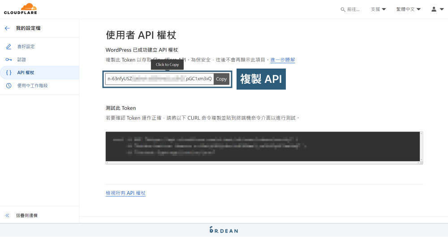Click the code block horizontal scrollbar
This screenshot has width=448, height=237.
click(263, 163)
